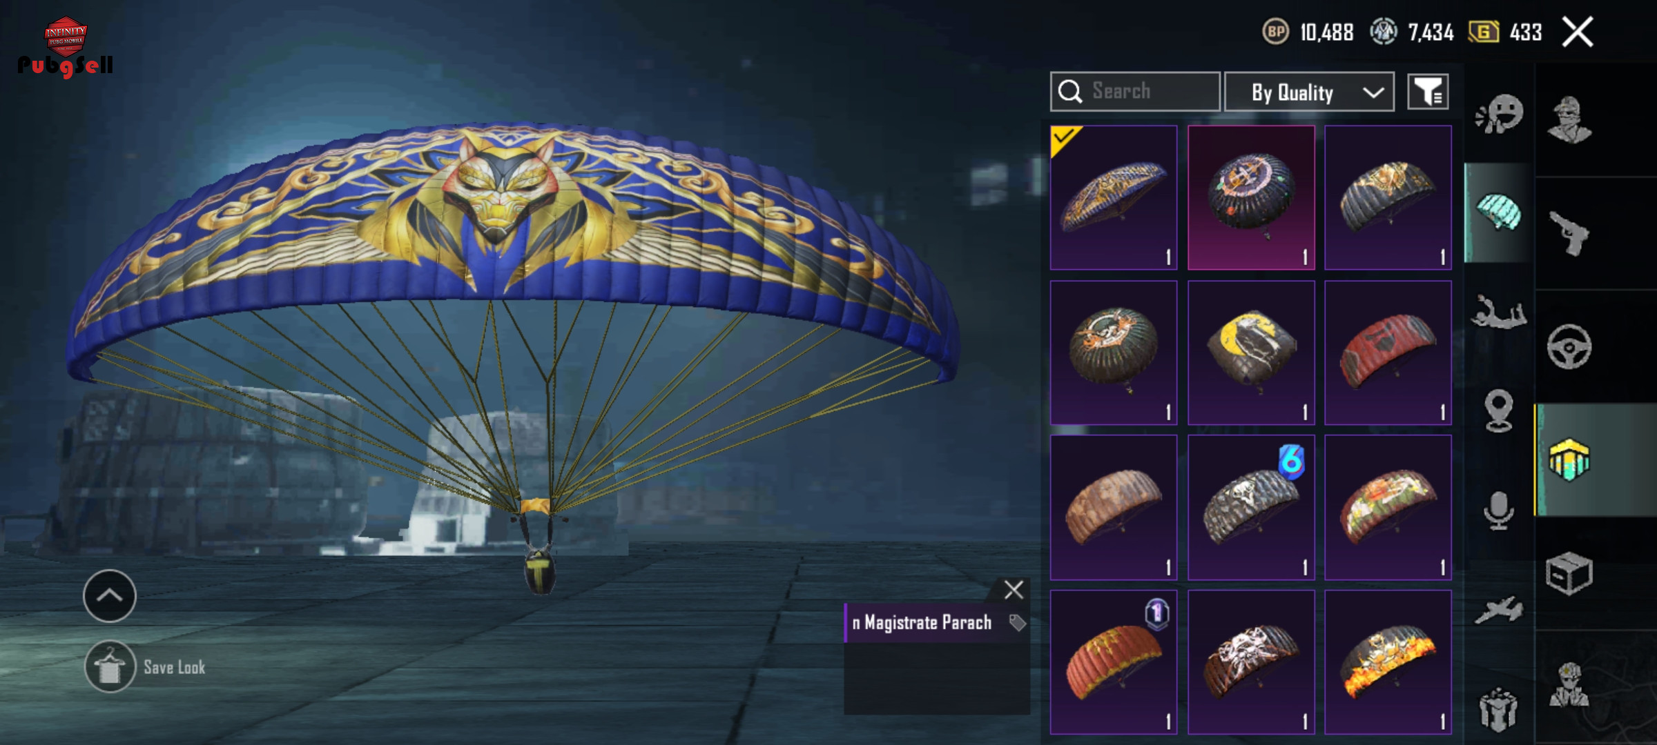
Task: Open the supply crate box icon
Action: (1569, 573)
